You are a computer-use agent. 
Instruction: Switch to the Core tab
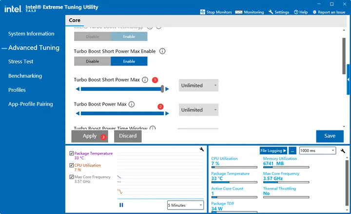(x=75, y=20)
